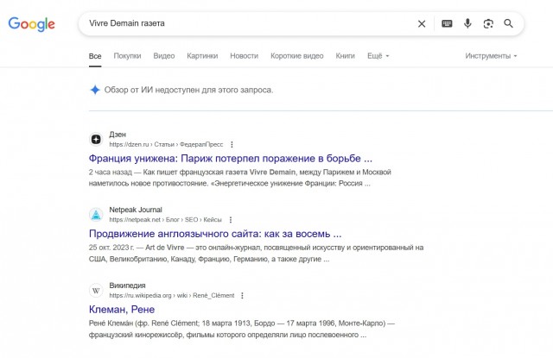The width and height of the screenshot is (553, 358).
Task: Open result 'Продвижение англоязычного сайта'
Action: click(215, 234)
